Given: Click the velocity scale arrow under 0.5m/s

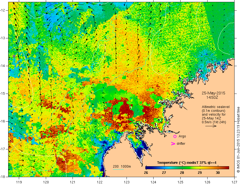Looking at the screenshot, I should pos(211,126).
